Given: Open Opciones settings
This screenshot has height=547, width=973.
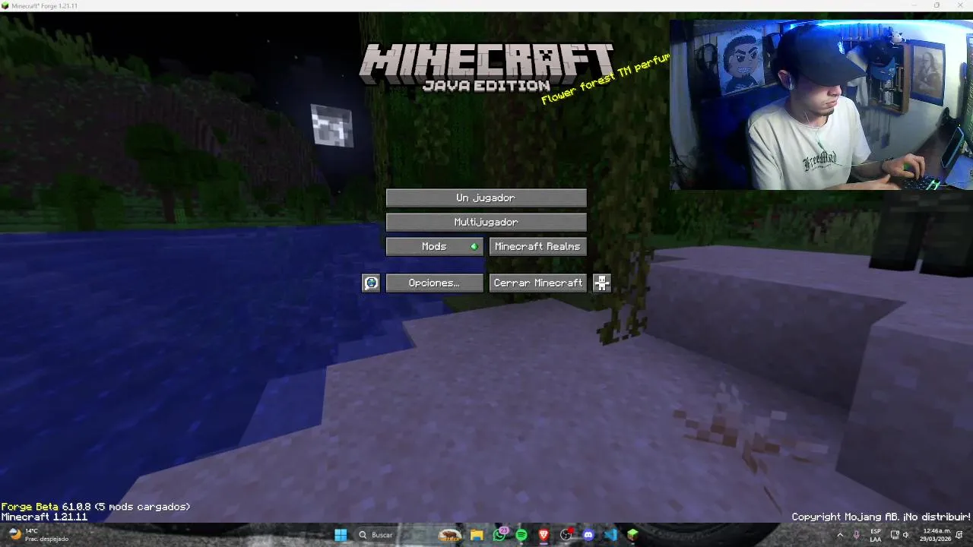Looking at the screenshot, I should 434,283.
